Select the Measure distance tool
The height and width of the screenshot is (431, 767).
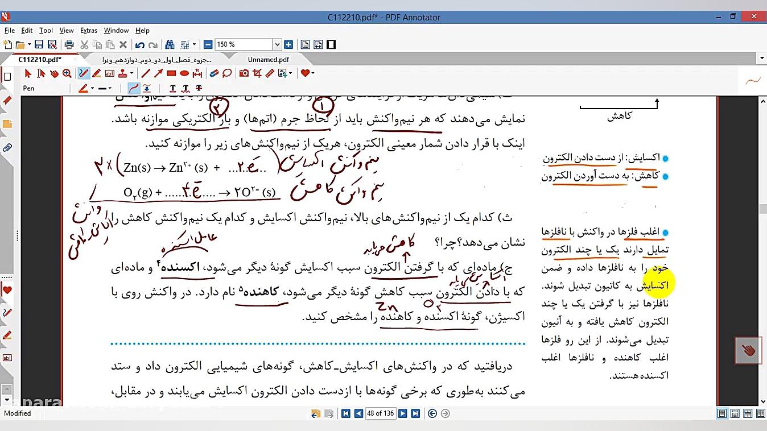(x=197, y=73)
